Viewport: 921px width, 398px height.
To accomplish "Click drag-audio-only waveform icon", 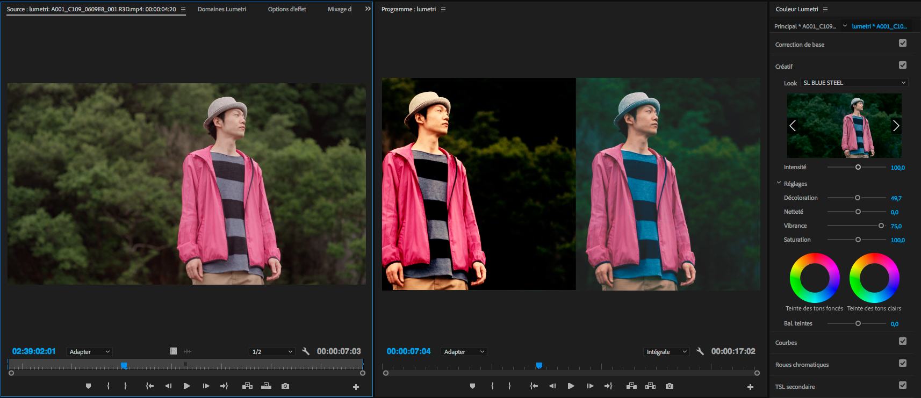I will tap(188, 351).
